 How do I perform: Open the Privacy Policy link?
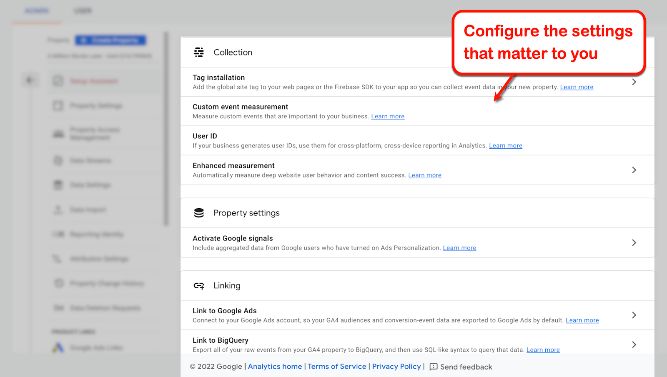click(396, 367)
